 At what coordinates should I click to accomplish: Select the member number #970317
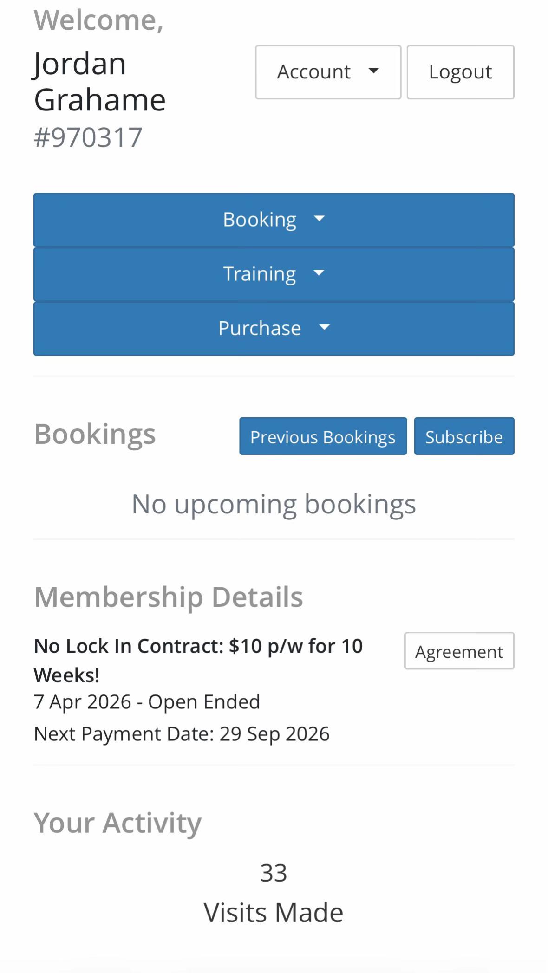point(88,137)
